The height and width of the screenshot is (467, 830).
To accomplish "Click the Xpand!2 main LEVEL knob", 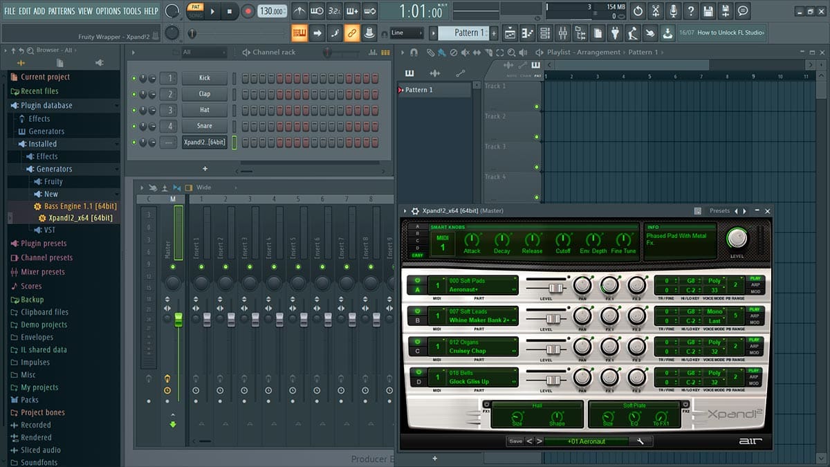I will tap(737, 238).
